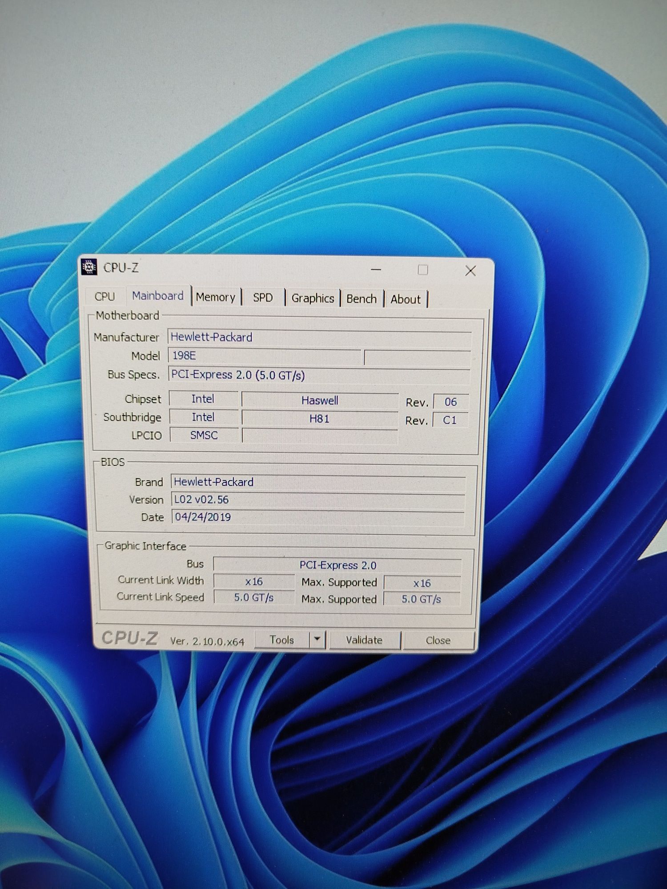This screenshot has width=667, height=889.
Task: Click the Validate button
Action: pyautogui.click(x=364, y=640)
